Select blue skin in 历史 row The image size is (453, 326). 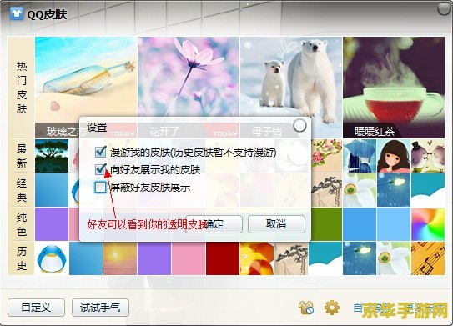(x=86, y=258)
